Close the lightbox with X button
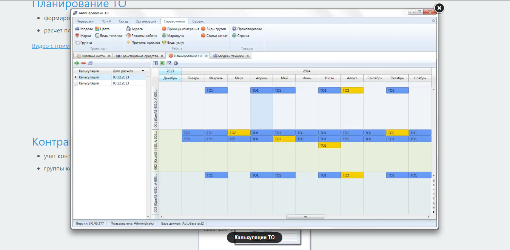This screenshot has height=250, width=510. [x=439, y=8]
